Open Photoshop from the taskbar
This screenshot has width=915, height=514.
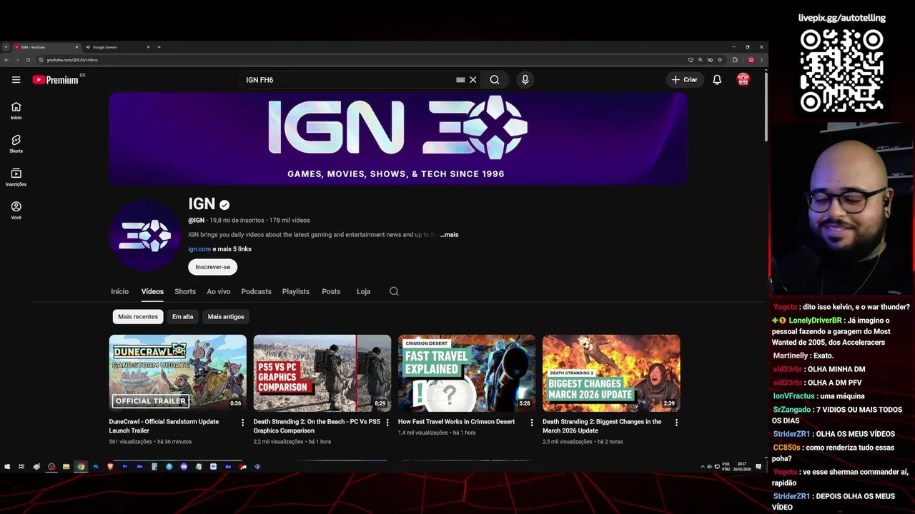pyautogui.click(x=96, y=467)
